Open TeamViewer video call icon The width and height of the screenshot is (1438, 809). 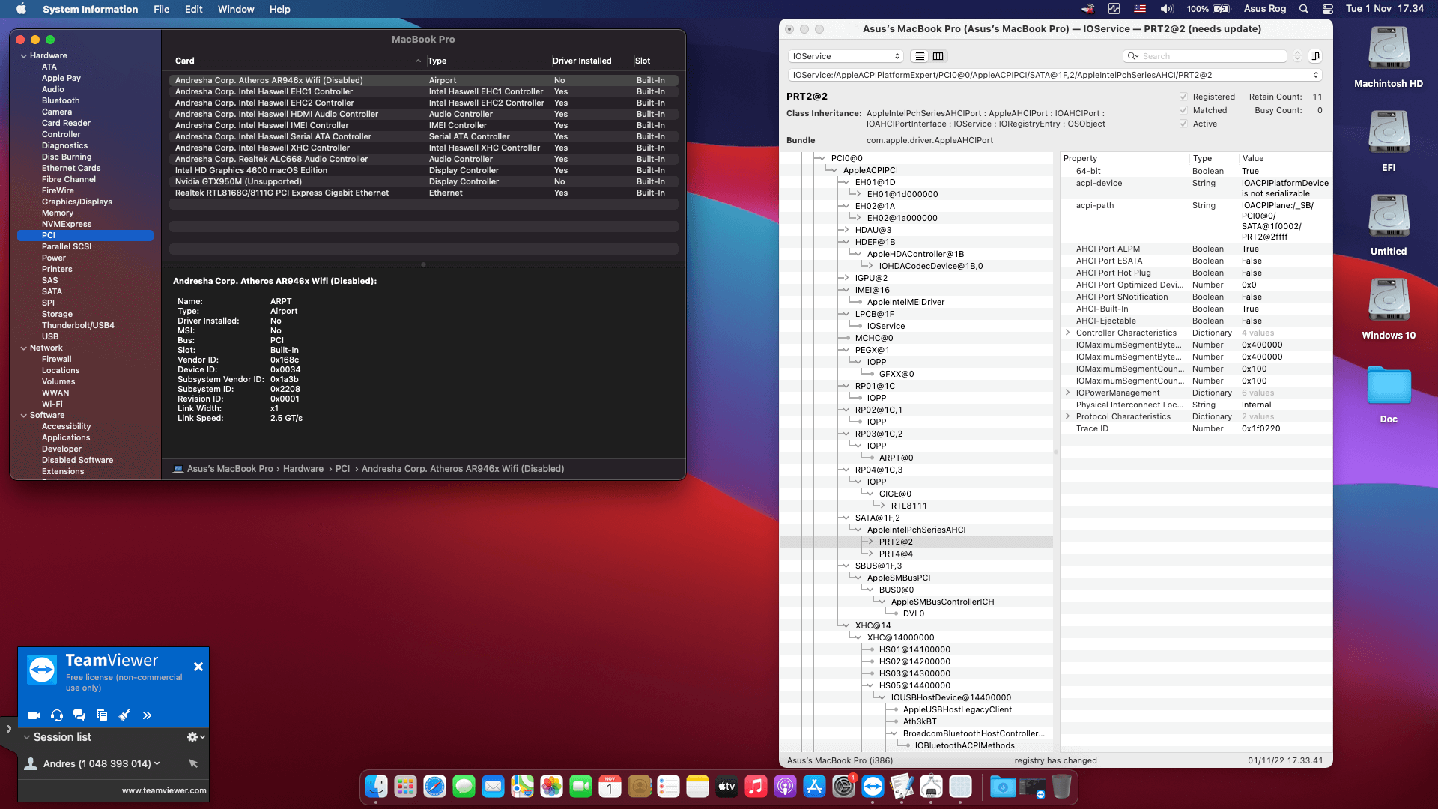tap(34, 715)
